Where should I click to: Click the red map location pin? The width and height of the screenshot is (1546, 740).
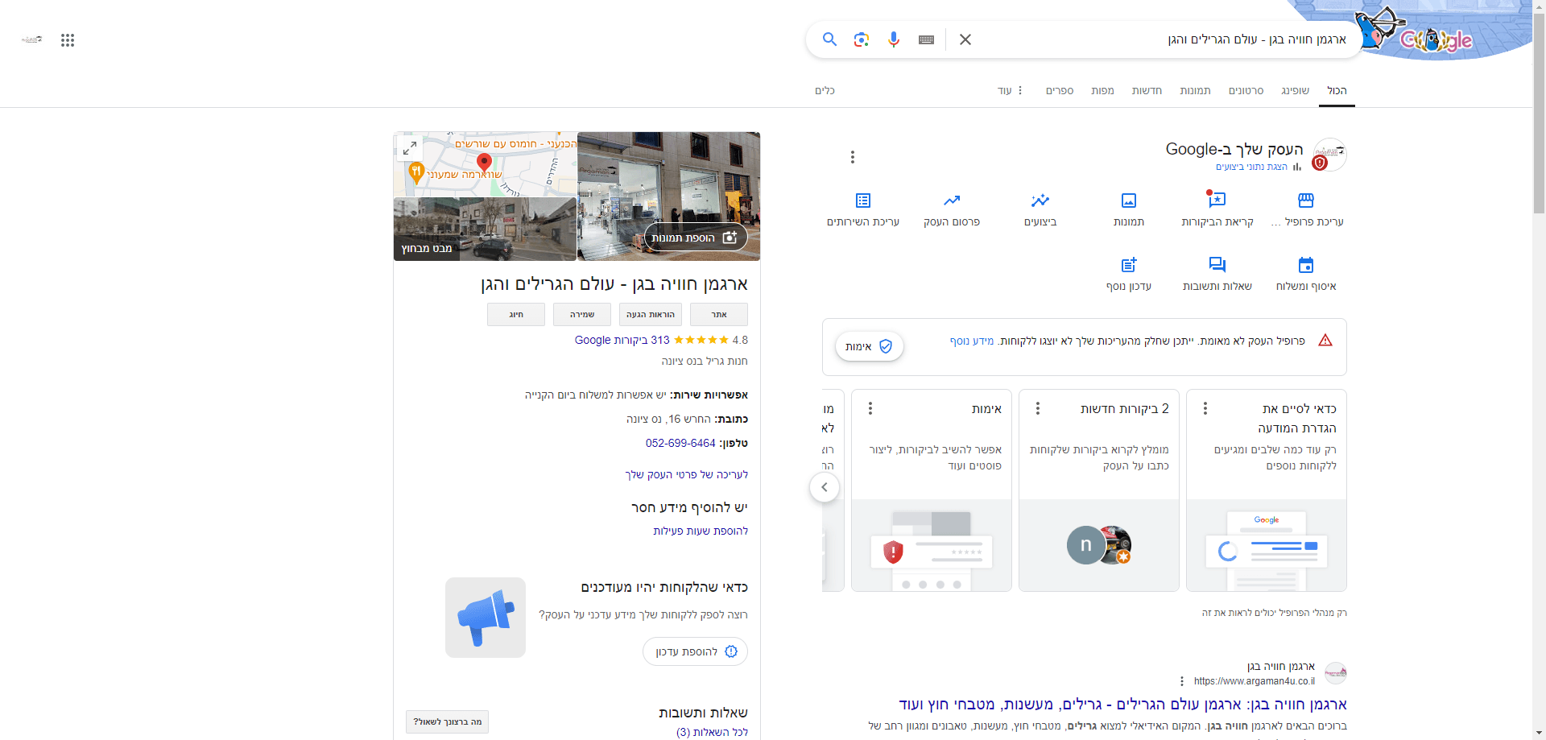point(484,163)
